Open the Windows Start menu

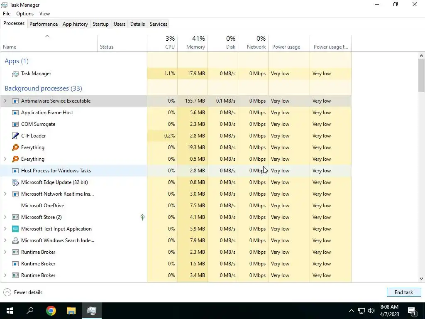point(10,311)
